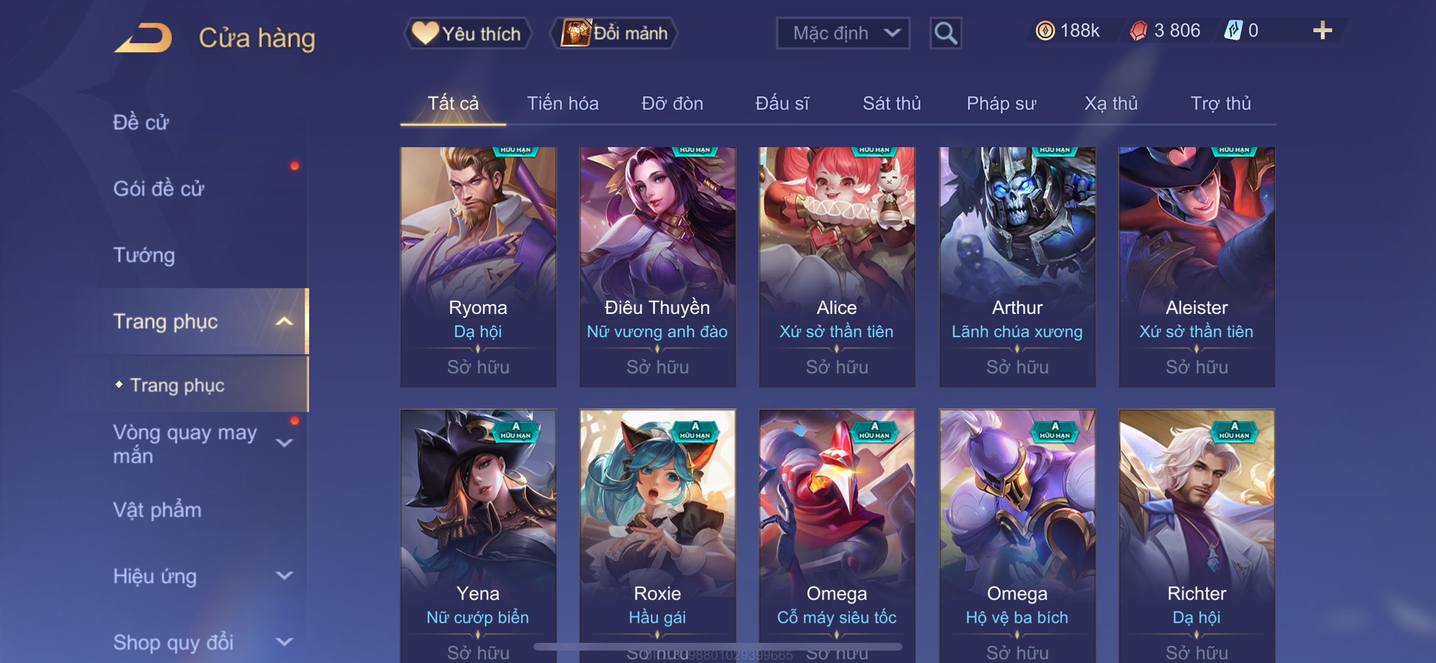Open the Gói đề cử menu
The height and width of the screenshot is (663, 1436).
point(159,188)
